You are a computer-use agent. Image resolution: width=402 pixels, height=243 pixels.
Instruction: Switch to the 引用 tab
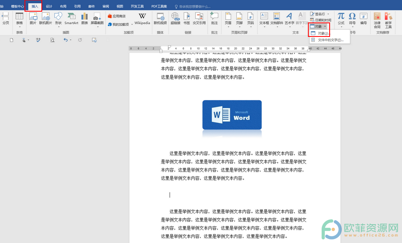[77, 6]
